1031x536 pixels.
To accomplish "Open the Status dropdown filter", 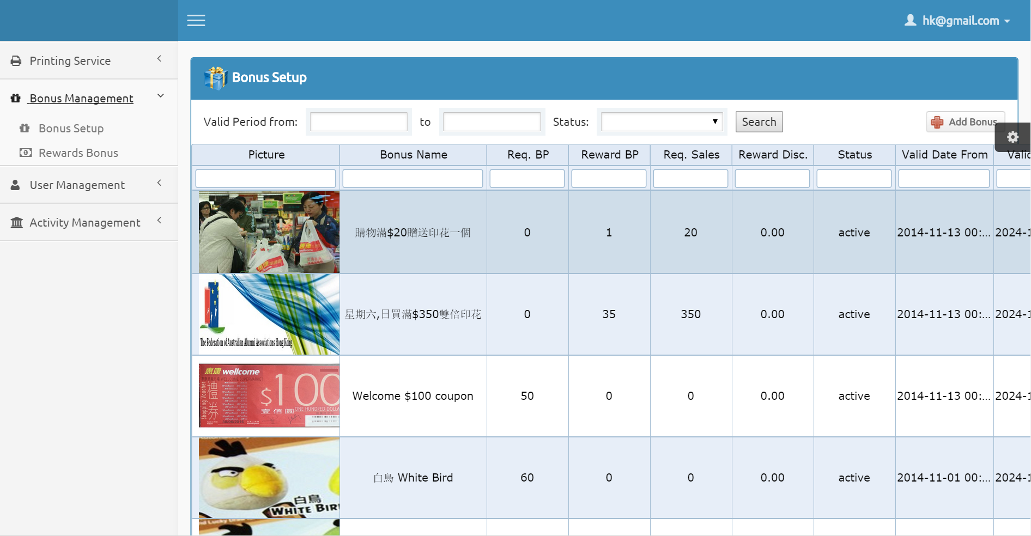I will click(x=662, y=121).
